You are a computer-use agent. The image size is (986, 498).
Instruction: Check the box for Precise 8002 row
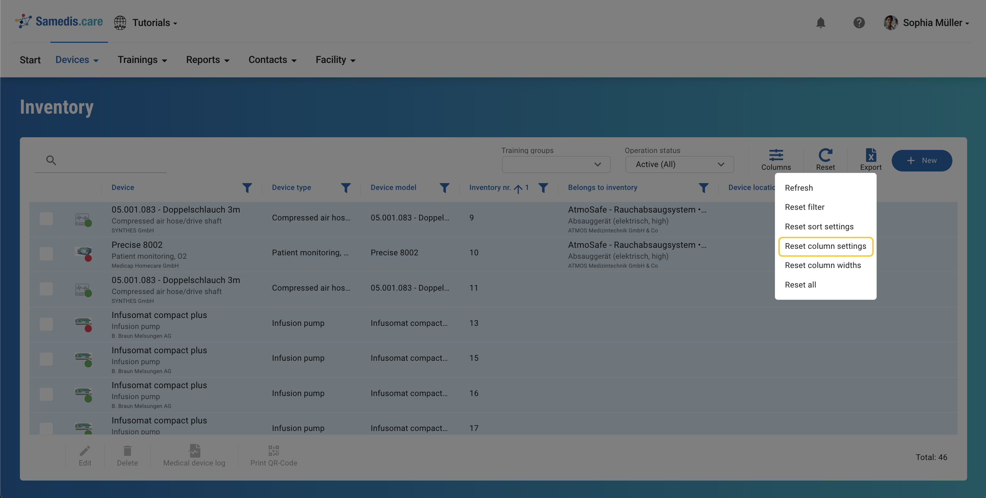tap(46, 254)
